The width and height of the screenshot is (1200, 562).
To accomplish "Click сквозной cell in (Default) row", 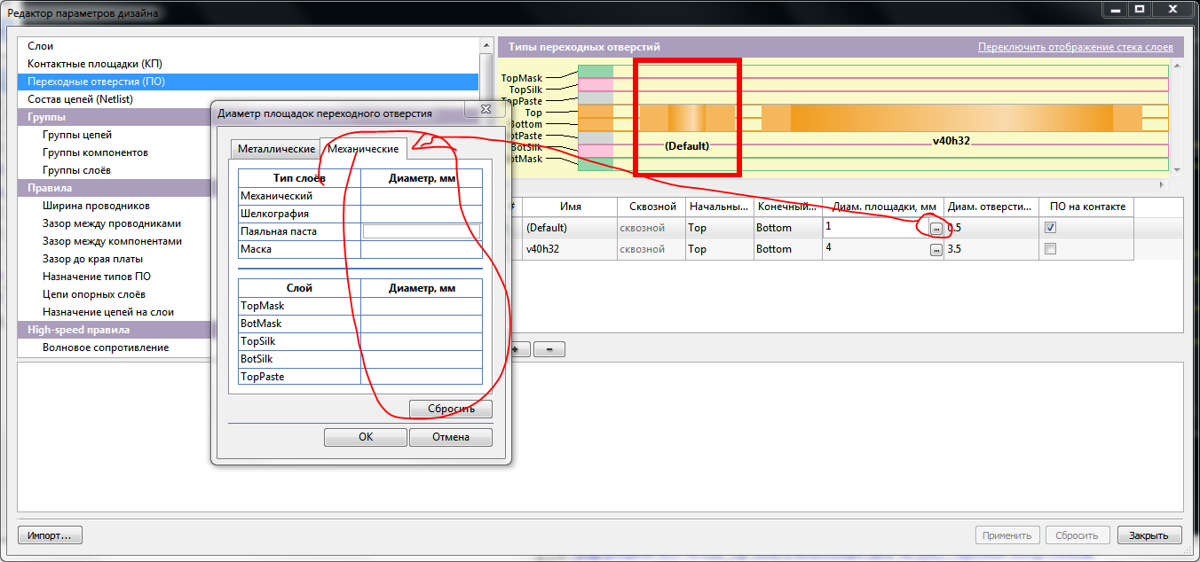I will 651,228.
